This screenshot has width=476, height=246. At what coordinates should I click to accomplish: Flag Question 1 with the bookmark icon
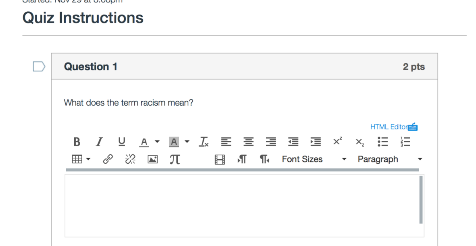[39, 67]
